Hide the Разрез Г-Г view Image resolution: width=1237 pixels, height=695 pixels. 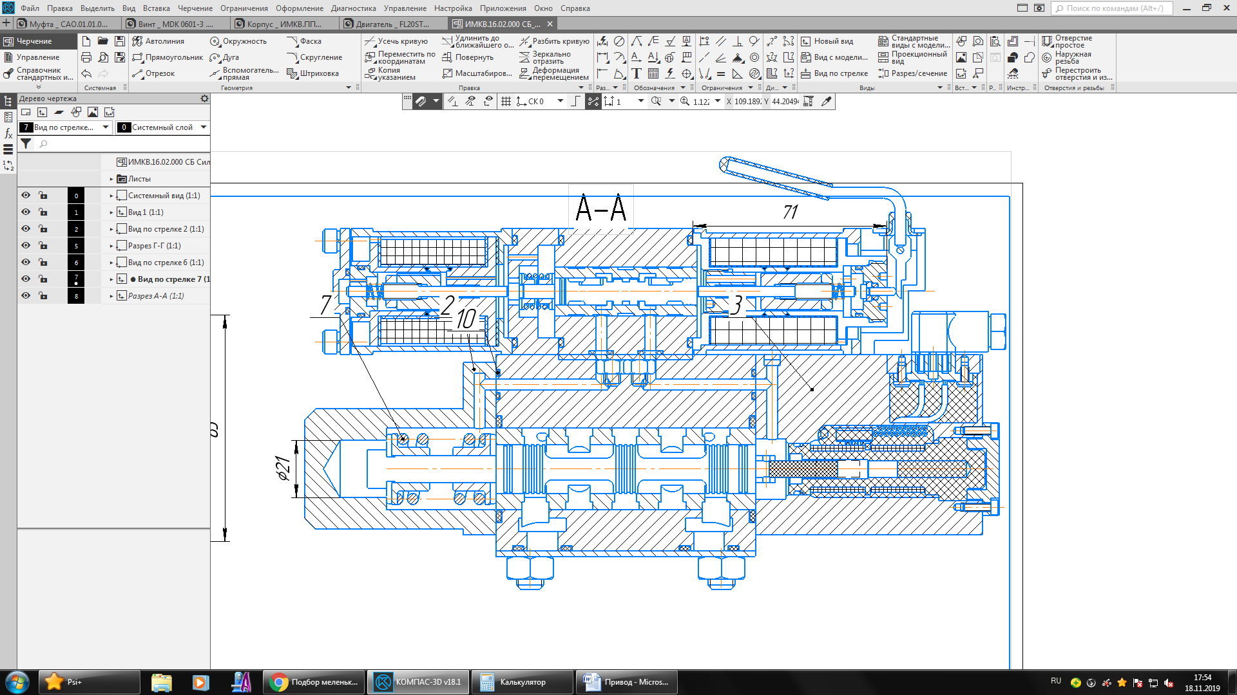(26, 246)
